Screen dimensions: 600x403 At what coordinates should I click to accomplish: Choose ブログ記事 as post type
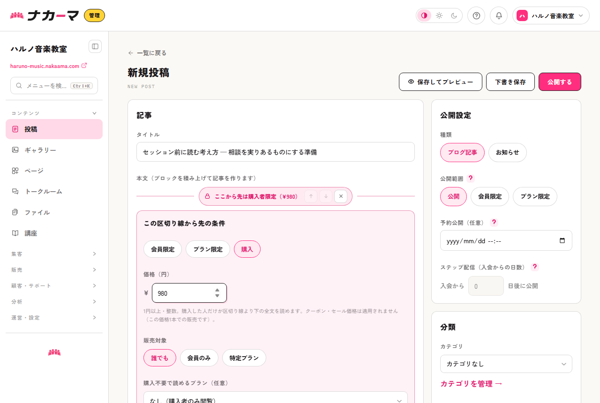[x=462, y=152]
